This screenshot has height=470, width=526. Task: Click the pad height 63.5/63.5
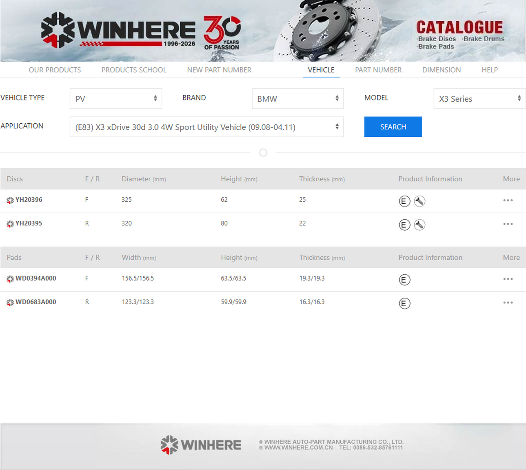233,278
